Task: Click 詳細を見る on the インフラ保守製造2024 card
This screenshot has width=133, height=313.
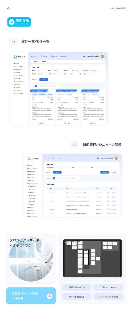Action: click(x=41, y=123)
